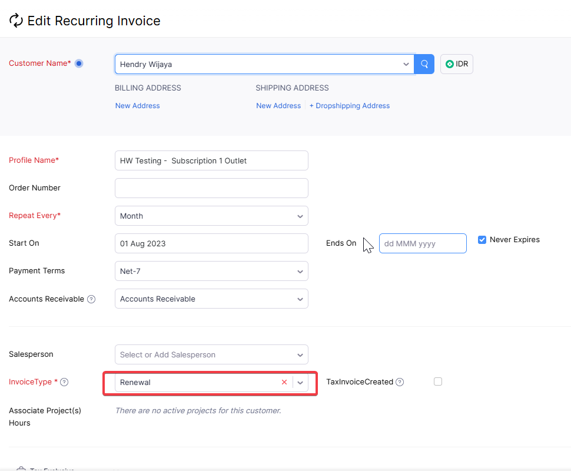Image resolution: width=571 pixels, height=472 pixels.
Task: Click the Start On date field
Action: point(211,243)
